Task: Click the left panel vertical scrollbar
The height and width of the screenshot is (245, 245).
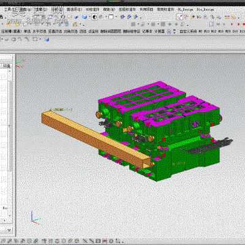Action: (10, 126)
